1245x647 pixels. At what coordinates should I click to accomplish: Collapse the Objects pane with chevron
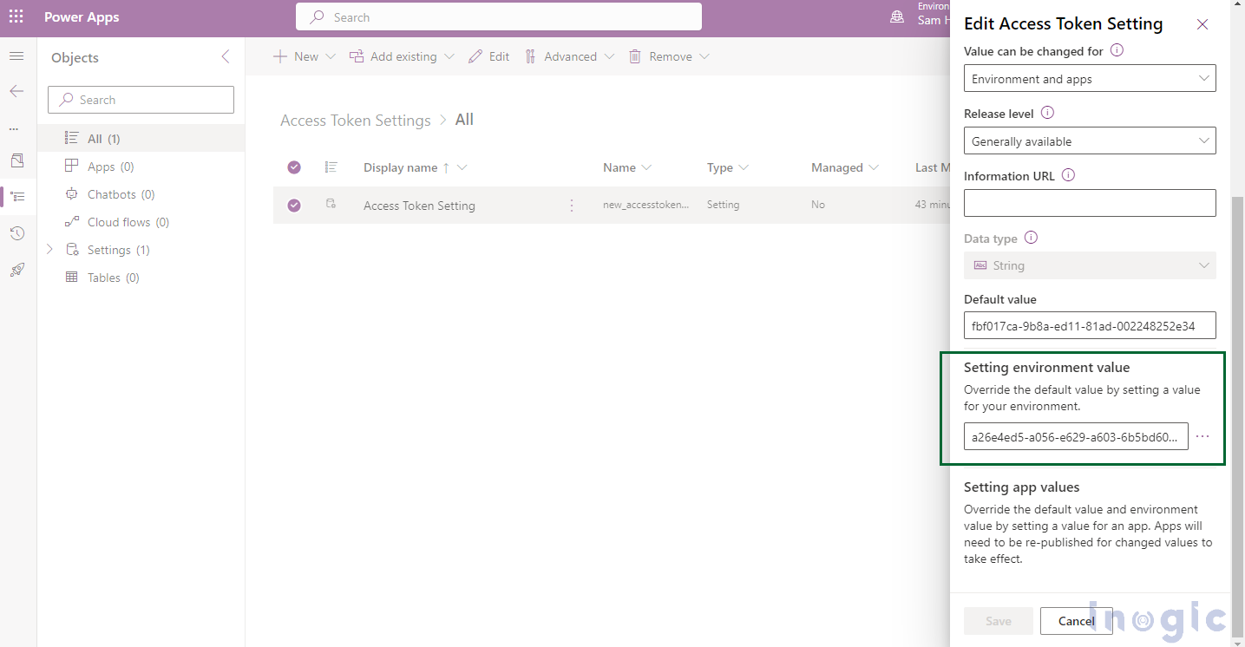coord(226,57)
